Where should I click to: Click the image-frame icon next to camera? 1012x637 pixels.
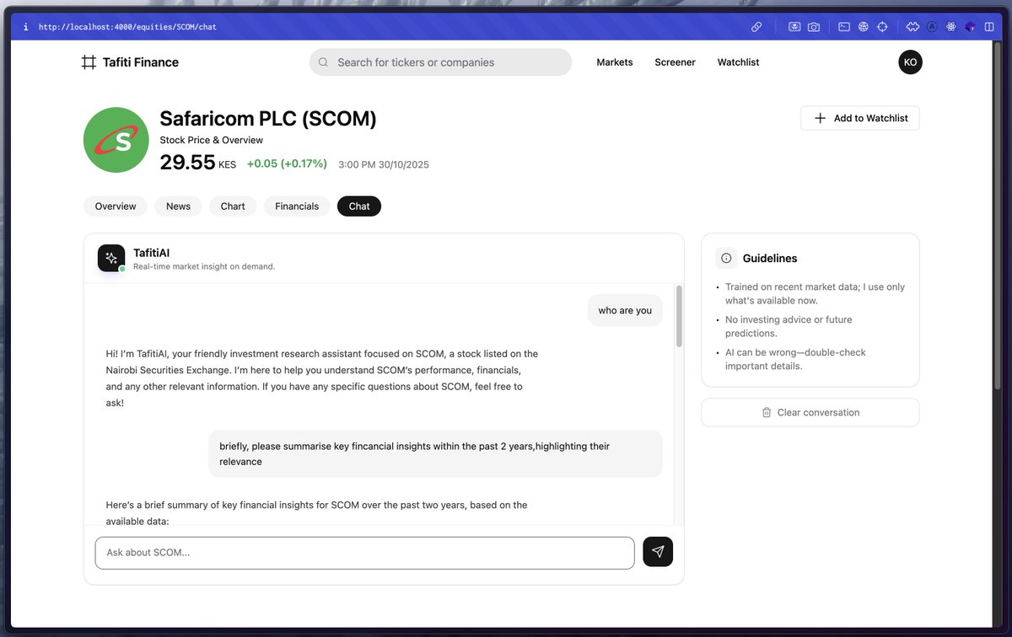click(x=794, y=27)
